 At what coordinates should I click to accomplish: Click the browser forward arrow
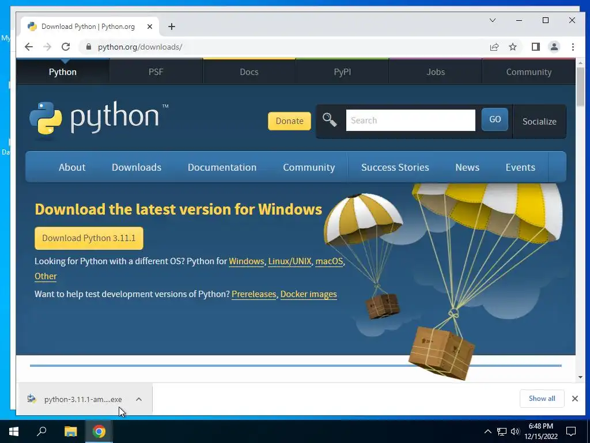tap(47, 47)
